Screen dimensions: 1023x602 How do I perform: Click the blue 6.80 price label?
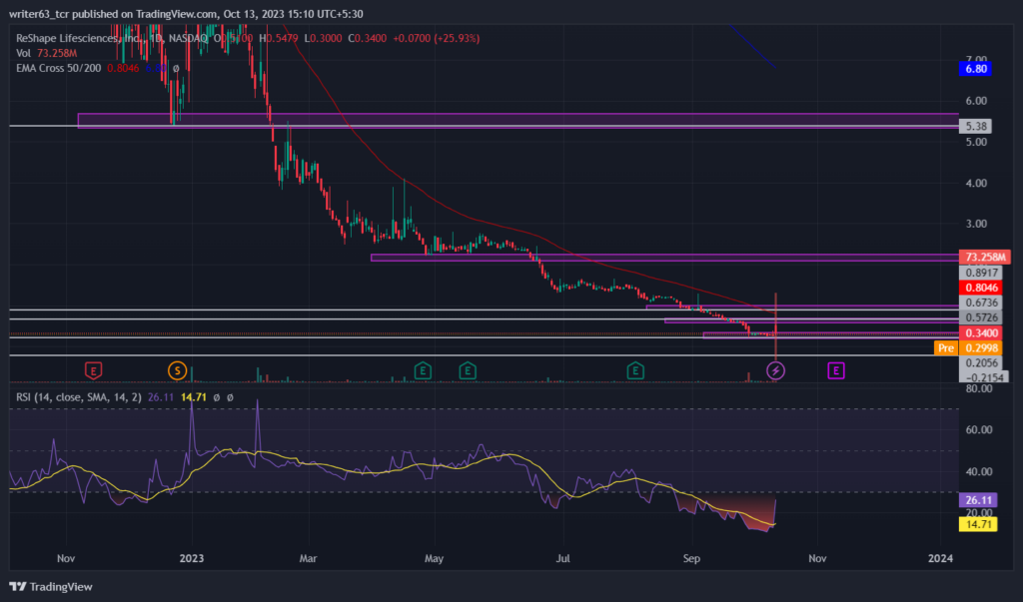click(975, 69)
